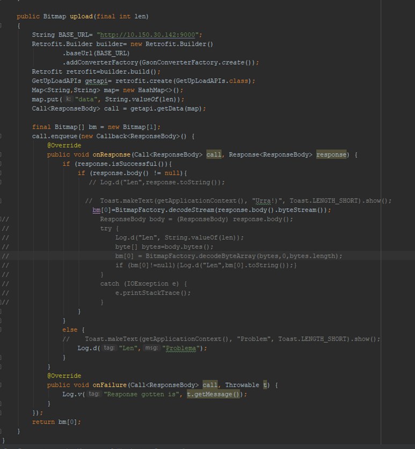
Task: Click the @Override annotation above onResponse
Action: (64, 146)
